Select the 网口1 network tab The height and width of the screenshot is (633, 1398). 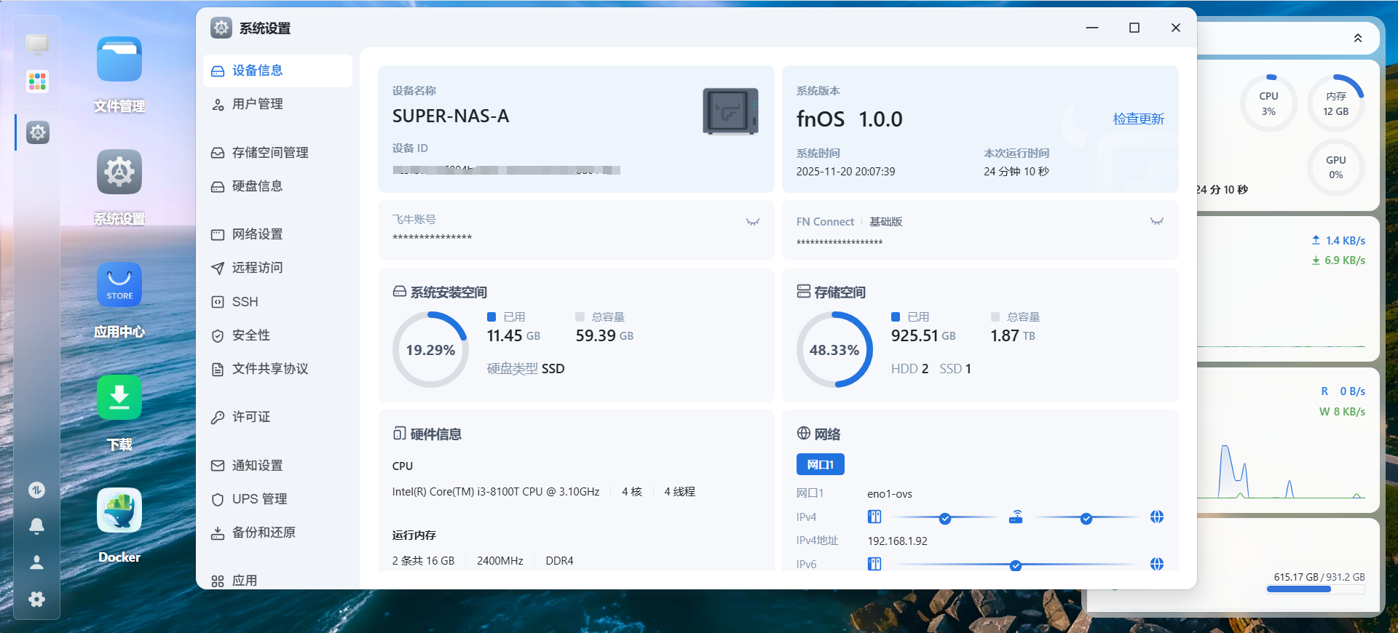(x=820, y=464)
